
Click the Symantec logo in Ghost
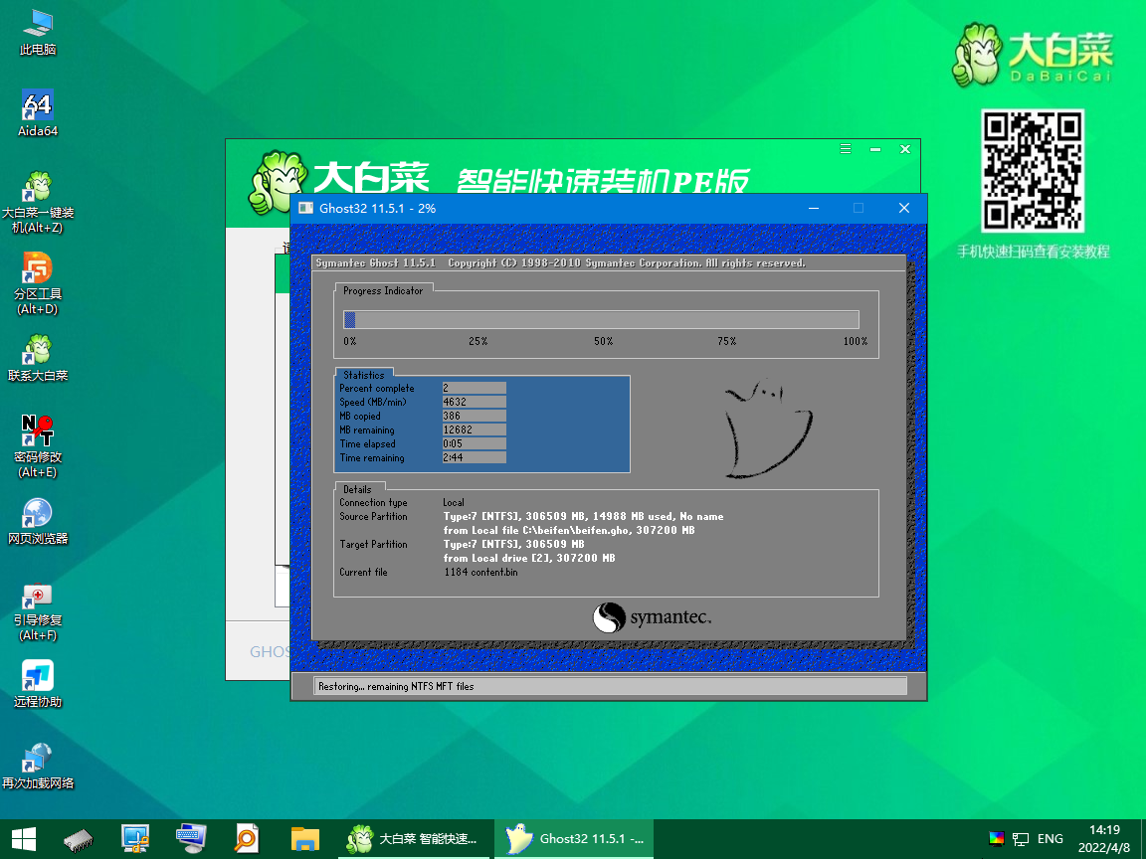[652, 617]
